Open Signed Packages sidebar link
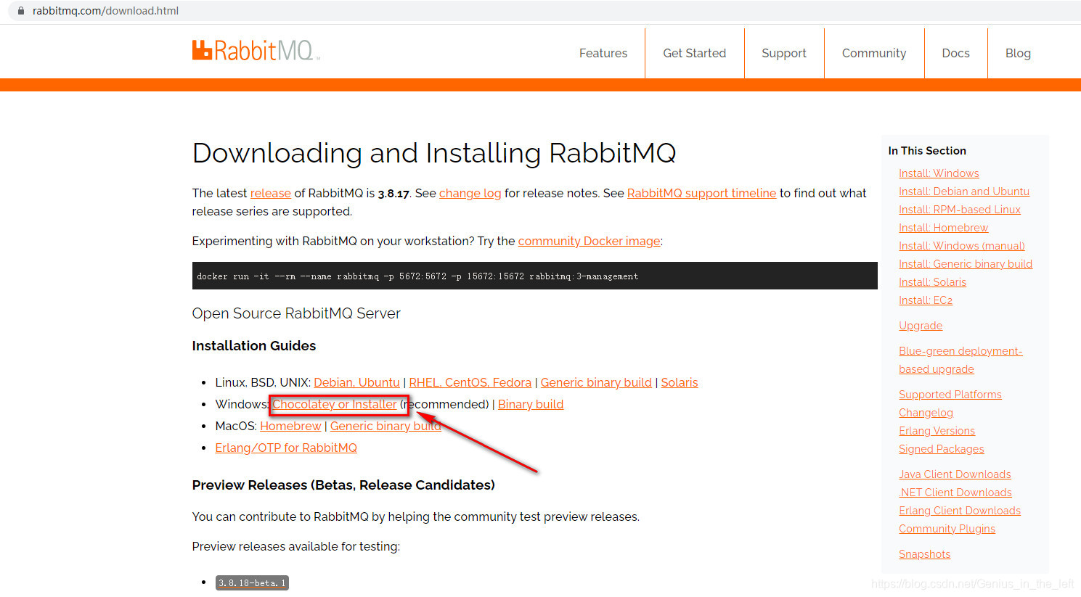This screenshot has width=1081, height=597. tap(942, 449)
